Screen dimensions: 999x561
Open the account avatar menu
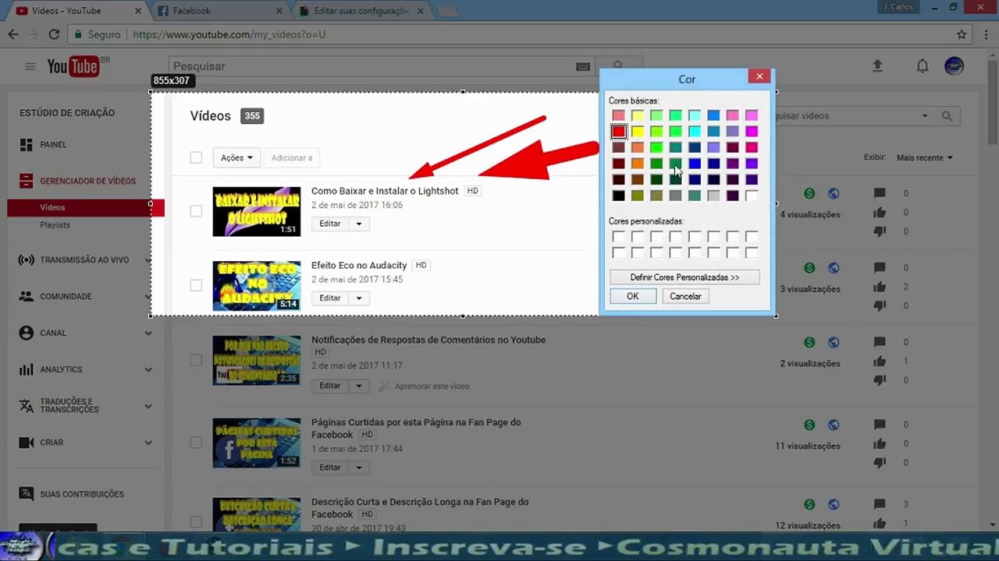pyautogui.click(x=954, y=66)
